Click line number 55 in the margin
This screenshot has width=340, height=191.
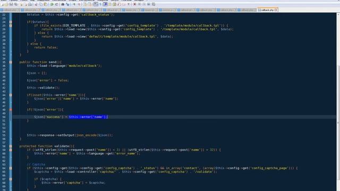click(4, 135)
